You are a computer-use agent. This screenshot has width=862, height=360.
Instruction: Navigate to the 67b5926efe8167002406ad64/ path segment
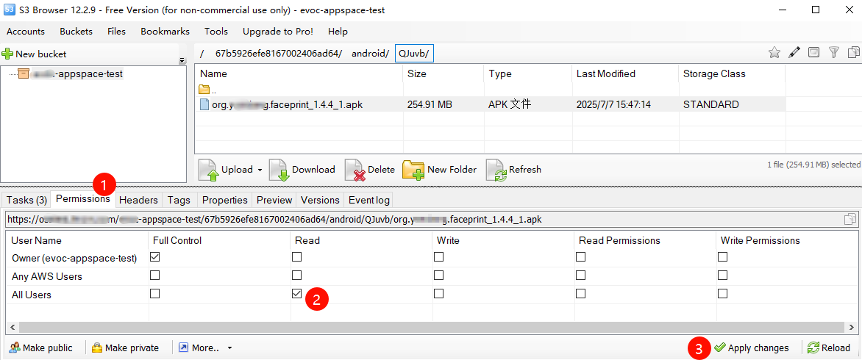tap(279, 53)
